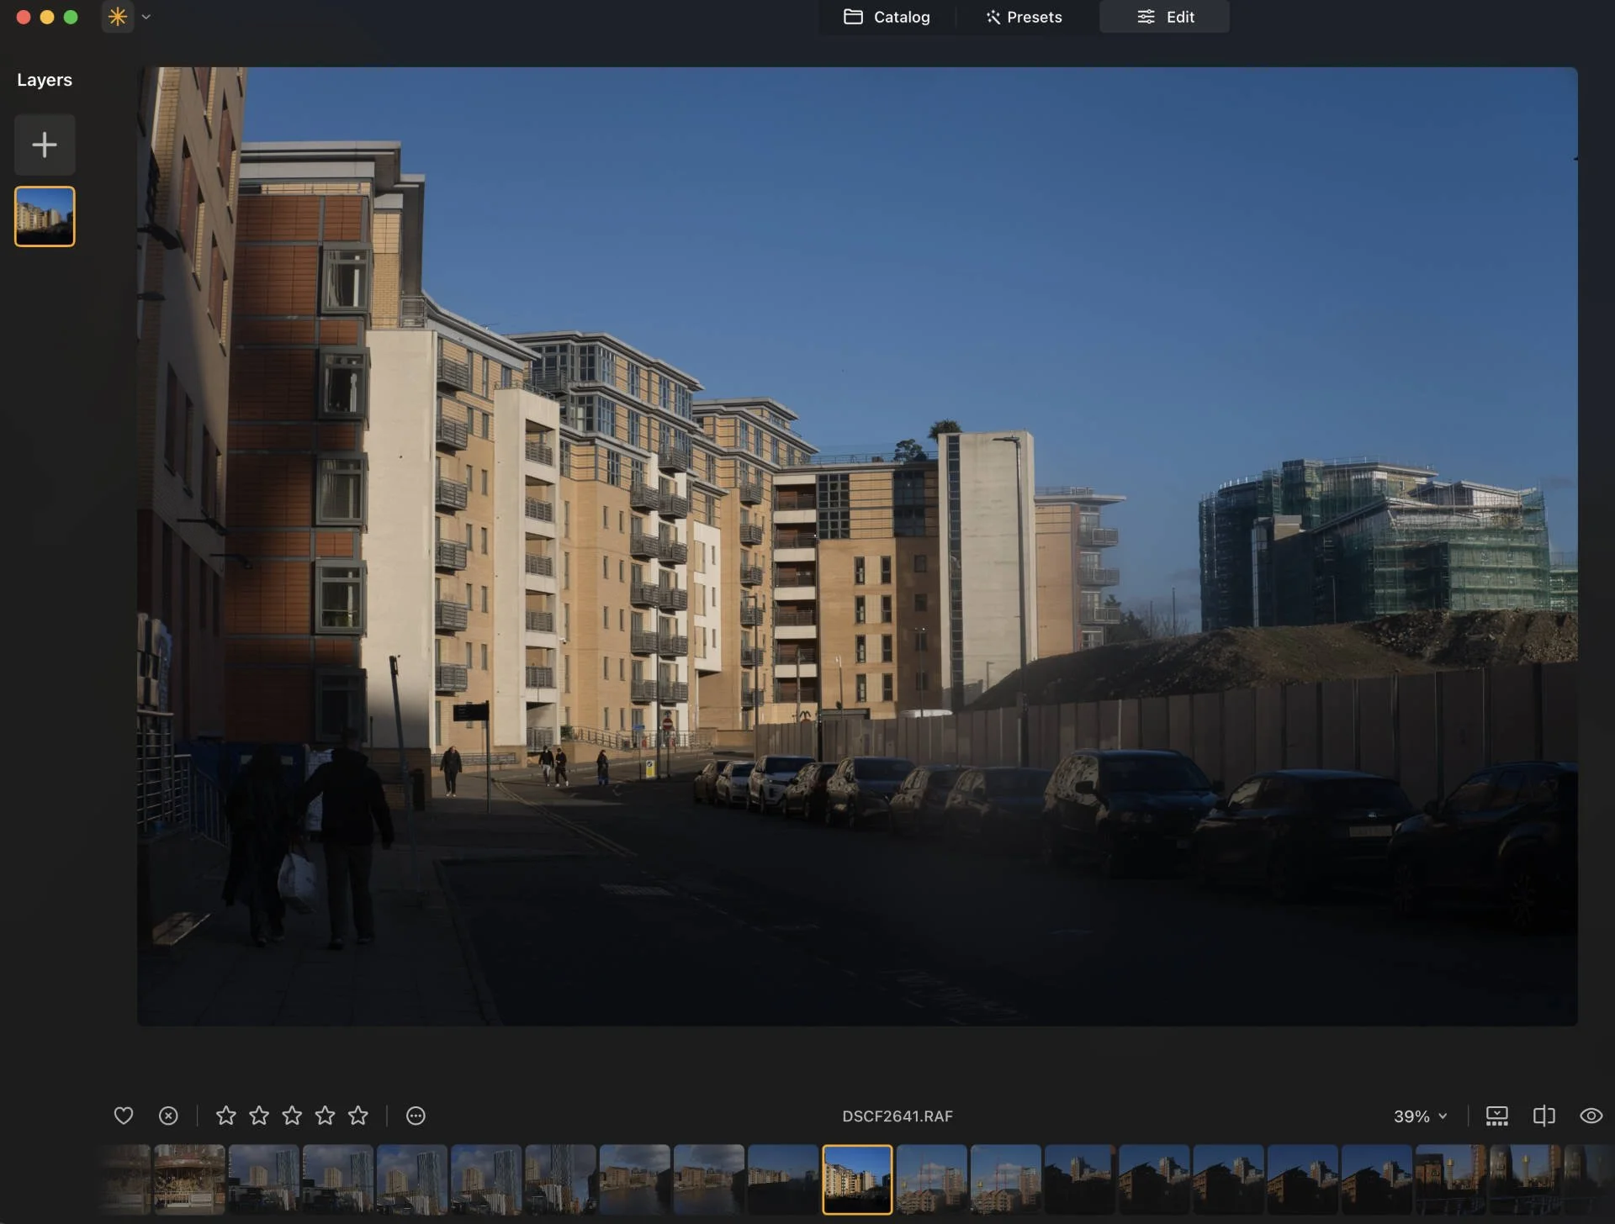Enable before/after compare split view
This screenshot has height=1224, width=1615.
pyautogui.click(x=1544, y=1116)
